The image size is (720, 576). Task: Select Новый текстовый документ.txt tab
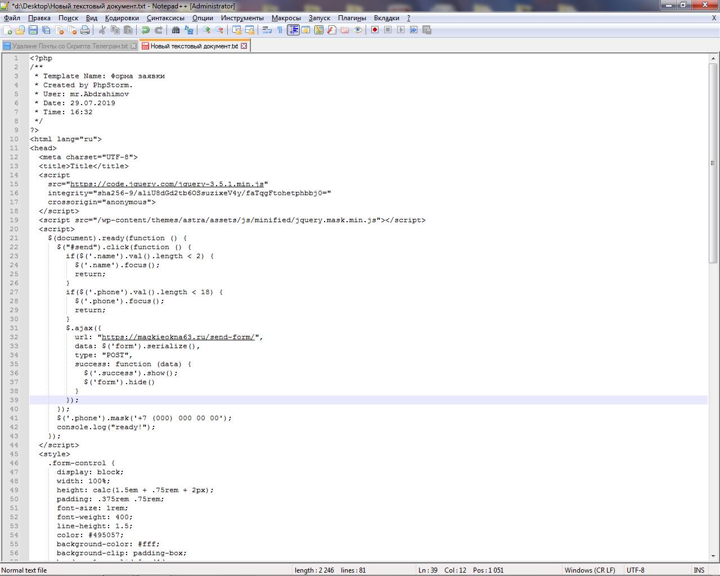[x=194, y=46]
